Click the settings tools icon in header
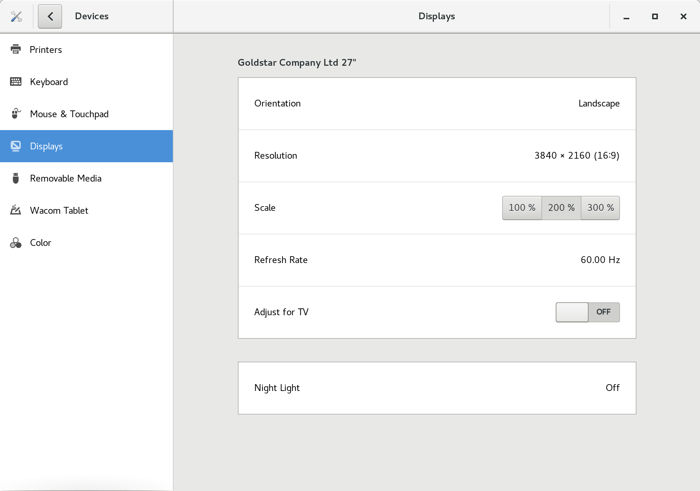The height and width of the screenshot is (491, 700). pos(16,16)
